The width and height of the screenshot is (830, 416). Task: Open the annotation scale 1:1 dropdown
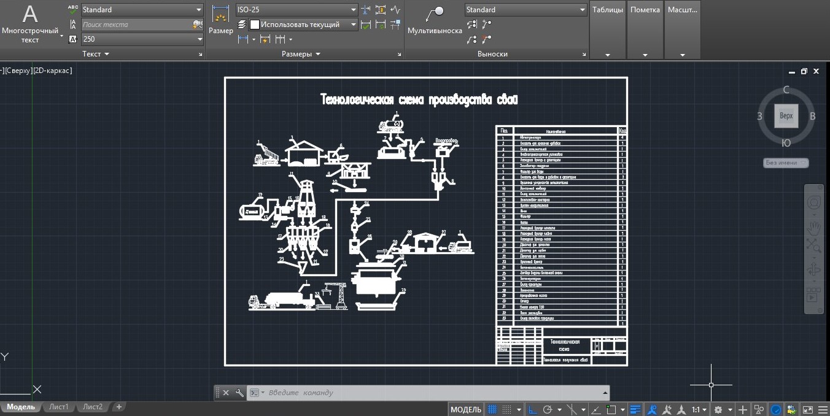(699, 409)
